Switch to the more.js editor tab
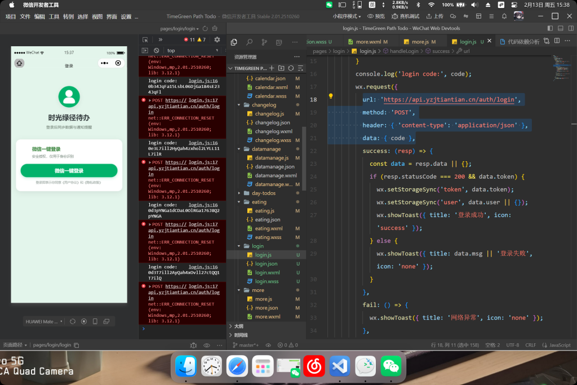The image size is (577, 385). pyautogui.click(x=420, y=42)
